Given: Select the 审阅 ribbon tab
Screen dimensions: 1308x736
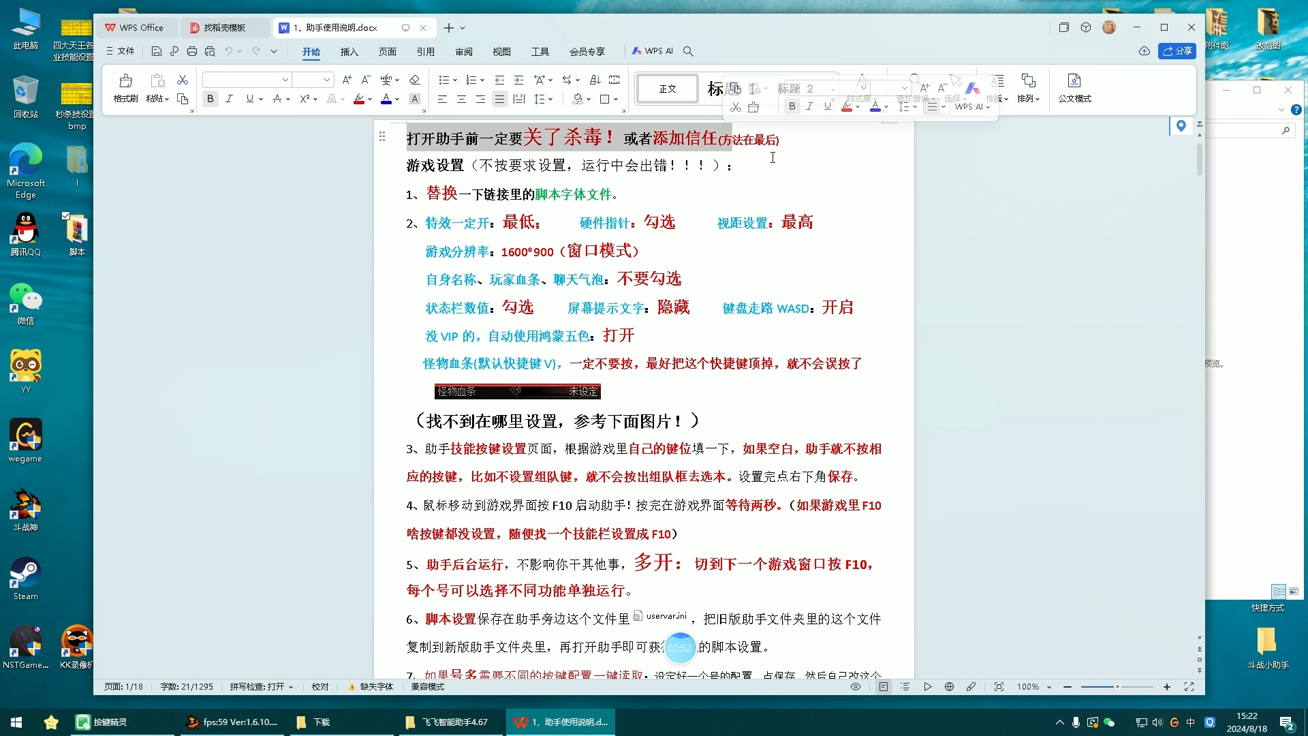Looking at the screenshot, I should [x=465, y=50].
